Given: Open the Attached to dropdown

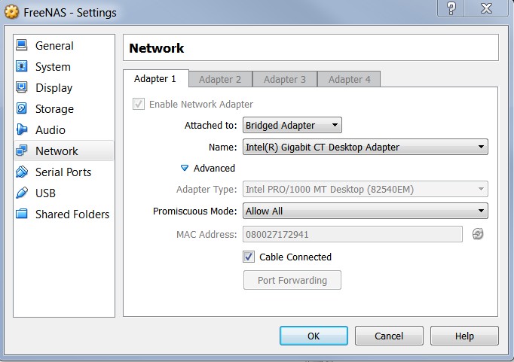Looking at the screenshot, I should coord(292,125).
